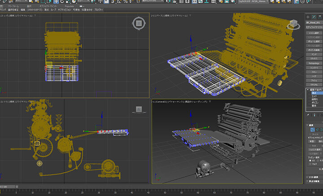Click the ViewCube in perspective viewport
The image size is (323, 196).
click(293, 25)
